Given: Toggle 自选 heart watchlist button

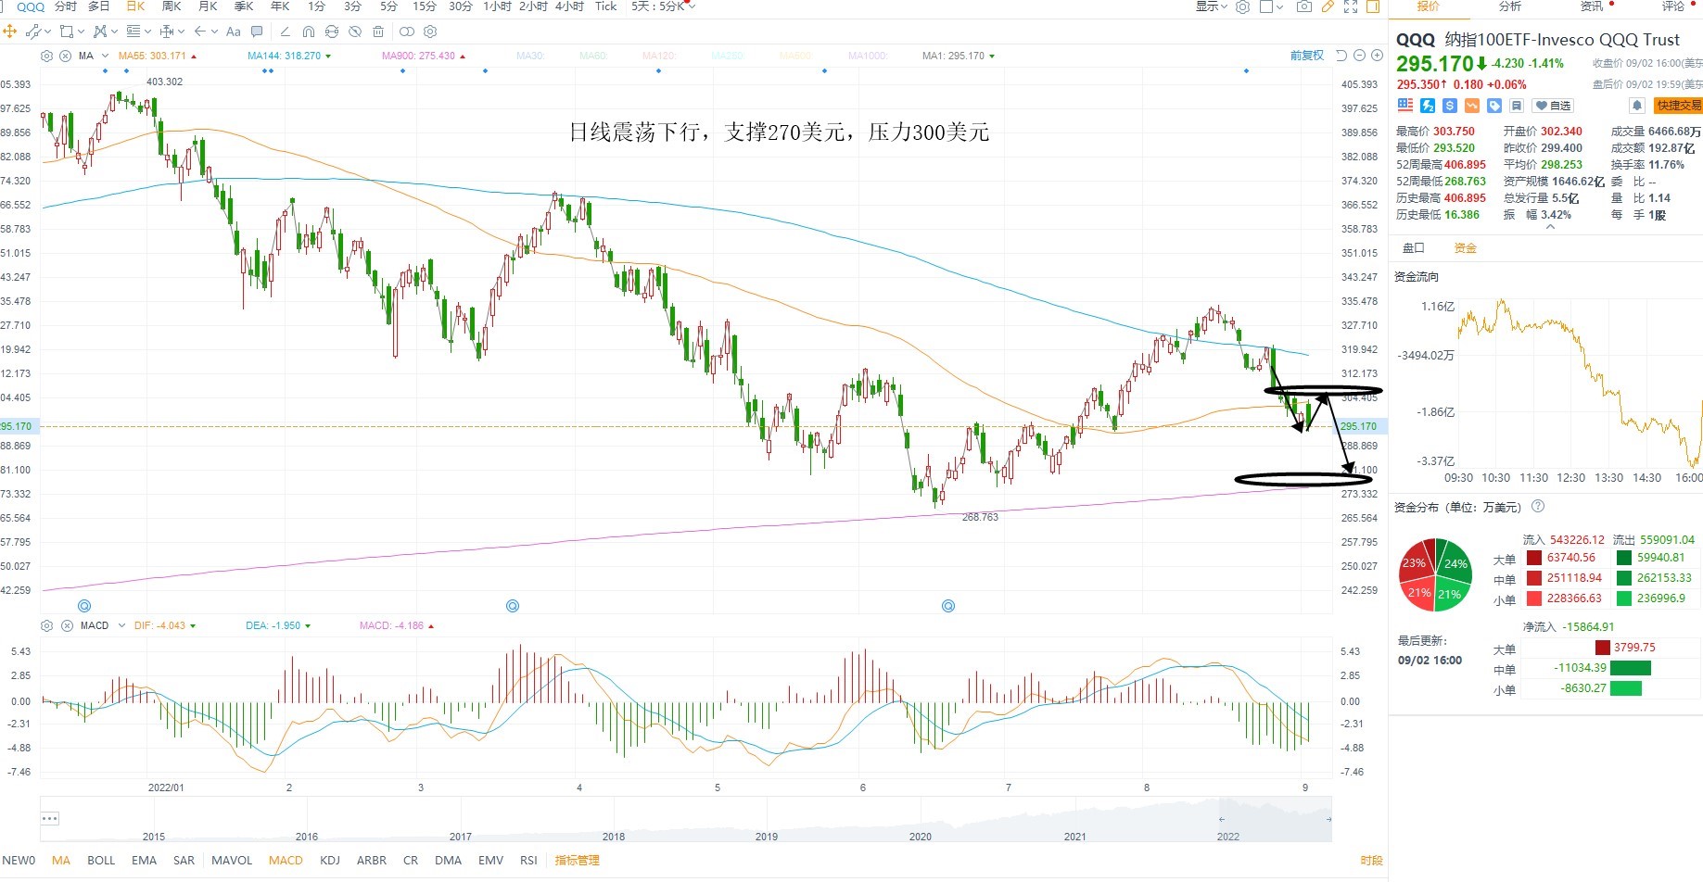Looking at the screenshot, I should [1553, 106].
